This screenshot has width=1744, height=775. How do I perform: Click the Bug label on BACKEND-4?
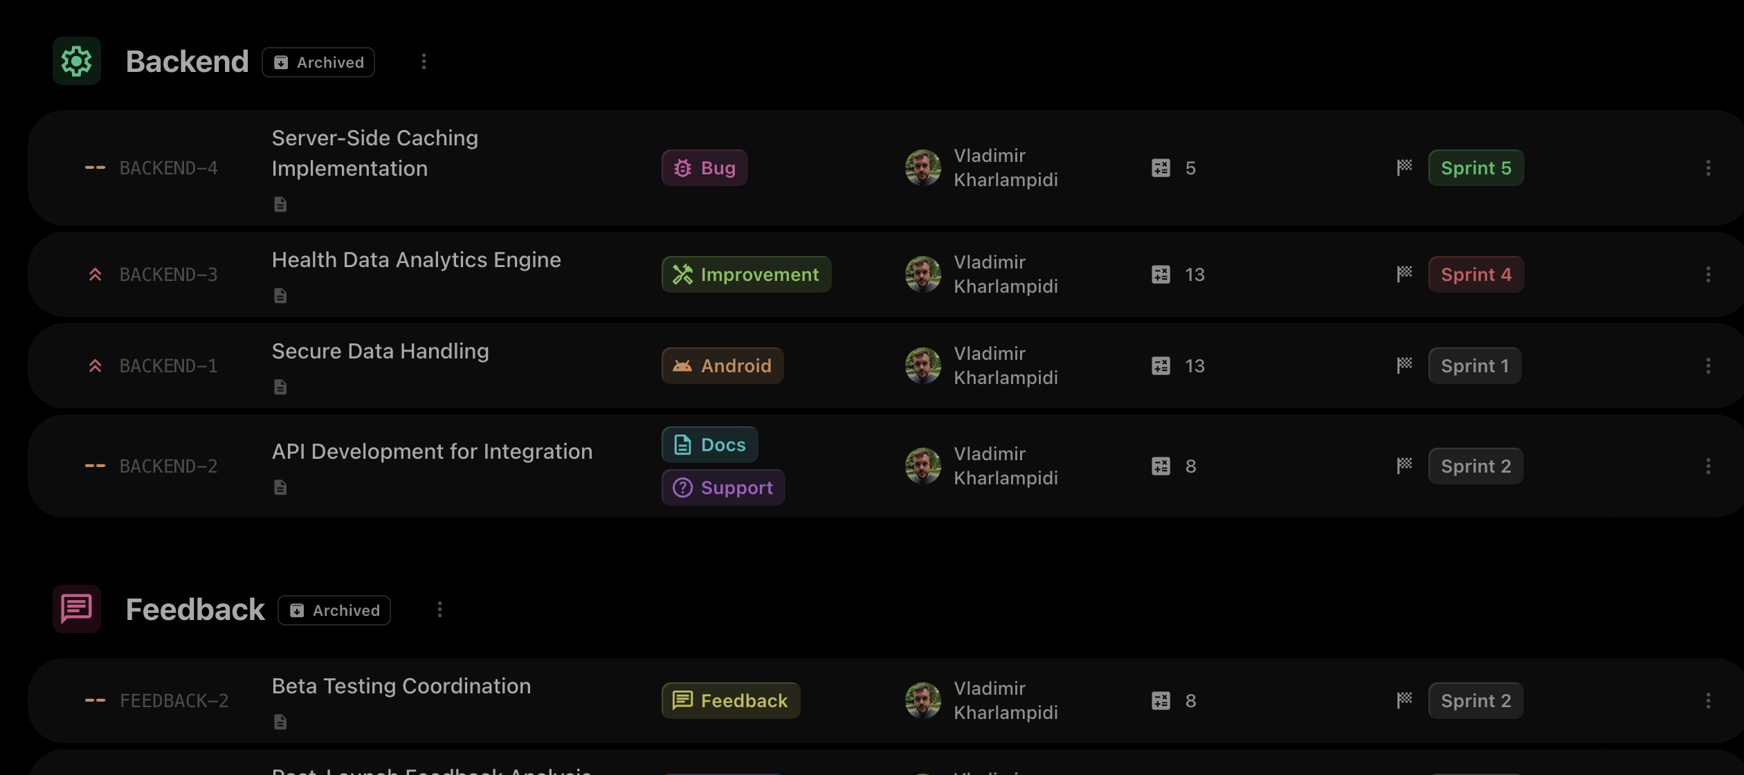[705, 168]
